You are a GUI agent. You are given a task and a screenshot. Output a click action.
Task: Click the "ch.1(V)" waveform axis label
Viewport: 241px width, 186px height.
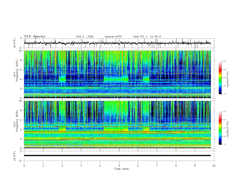15,43
